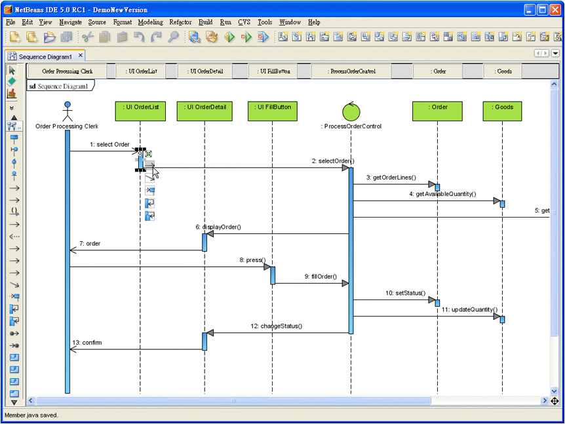Click the horizontal scrollbar right arrow
The height and width of the screenshot is (424, 565).
[x=545, y=400]
